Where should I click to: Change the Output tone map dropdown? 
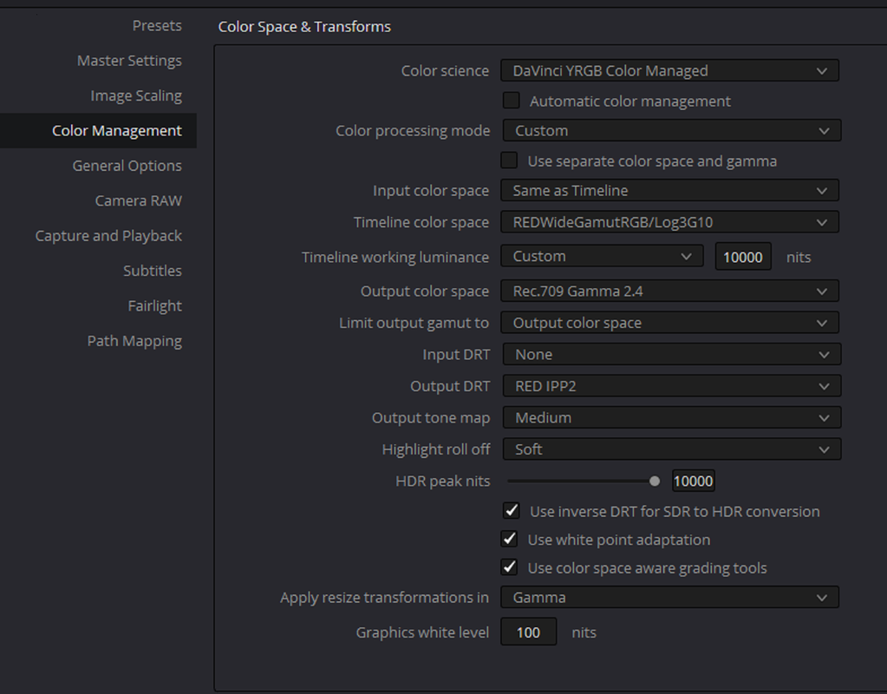pyautogui.click(x=672, y=418)
